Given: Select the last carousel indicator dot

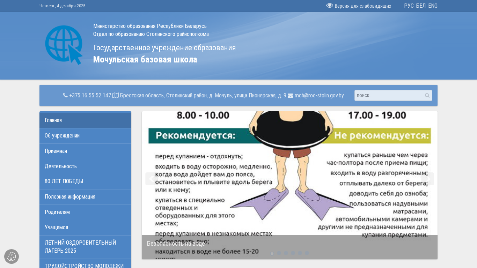Looking at the screenshot, I should [307, 253].
